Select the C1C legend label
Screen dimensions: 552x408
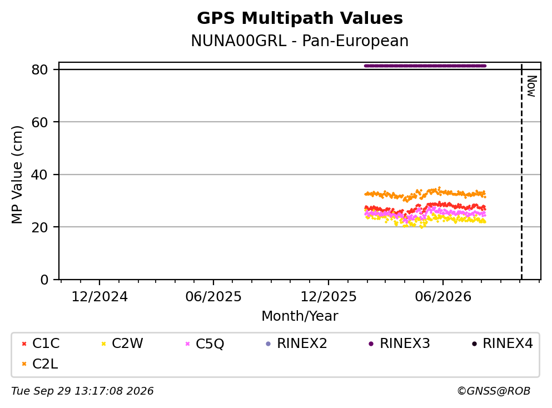[x=46, y=344]
